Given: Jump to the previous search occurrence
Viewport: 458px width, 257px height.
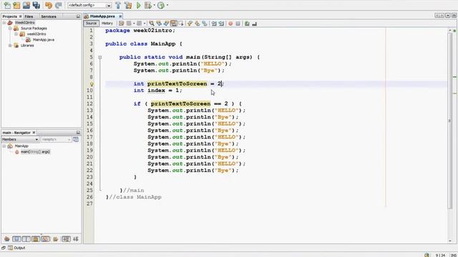Looking at the screenshot, I should click(159, 24).
